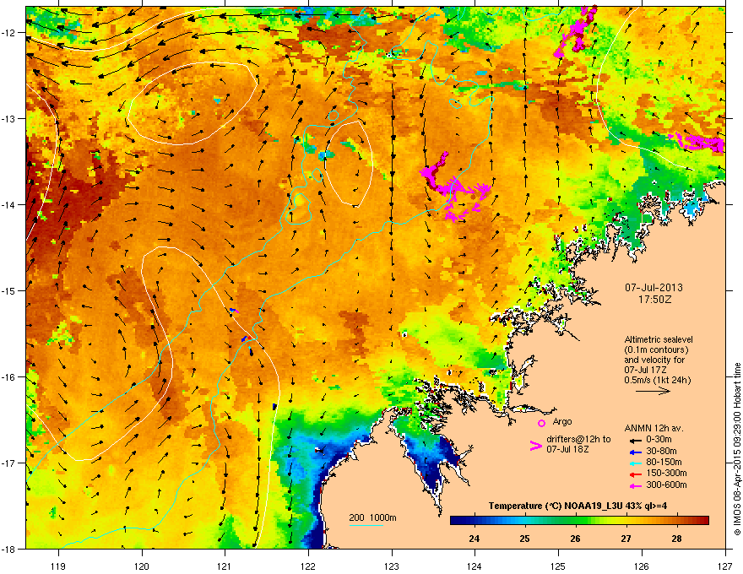The height and width of the screenshot is (574, 743).
Task: Click the colorbar tick label 27
Action: click(x=626, y=539)
